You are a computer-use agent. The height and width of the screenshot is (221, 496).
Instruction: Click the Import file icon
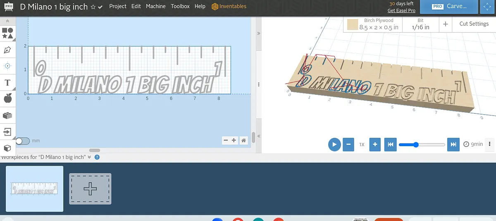pyautogui.click(x=7, y=132)
